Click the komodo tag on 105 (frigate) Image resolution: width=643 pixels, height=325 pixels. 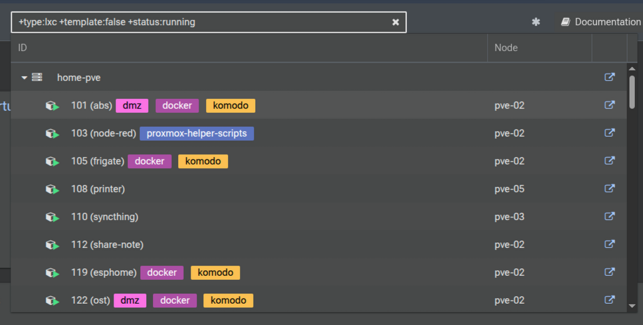(203, 161)
